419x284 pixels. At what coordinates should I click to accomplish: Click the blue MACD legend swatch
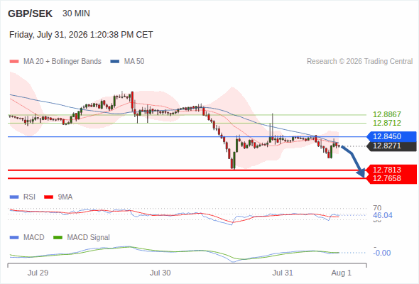[x=14, y=238]
